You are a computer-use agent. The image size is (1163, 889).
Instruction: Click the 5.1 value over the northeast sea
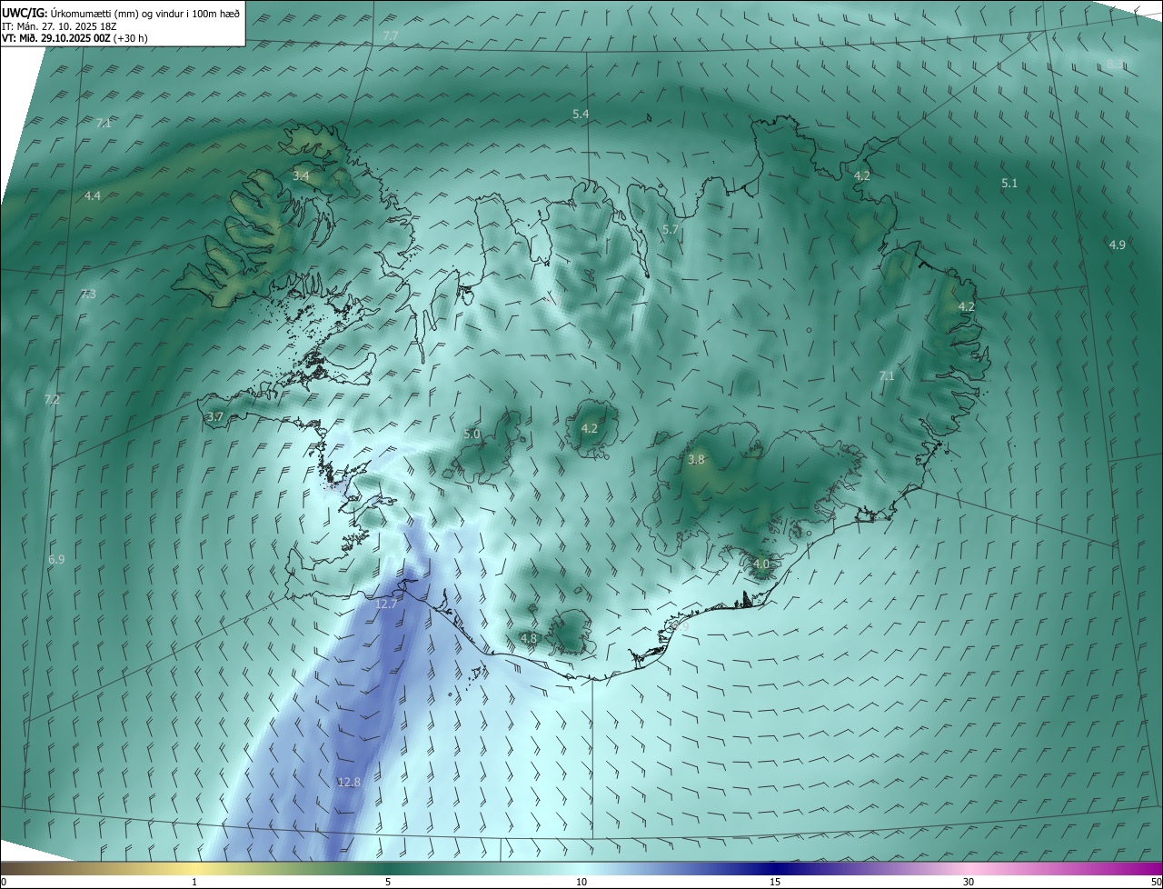click(1009, 183)
